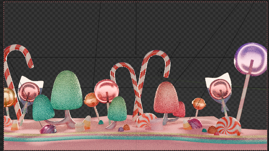Pick the pink lollipop in the scene center
The height and width of the screenshot is (151, 269).
(106, 91)
